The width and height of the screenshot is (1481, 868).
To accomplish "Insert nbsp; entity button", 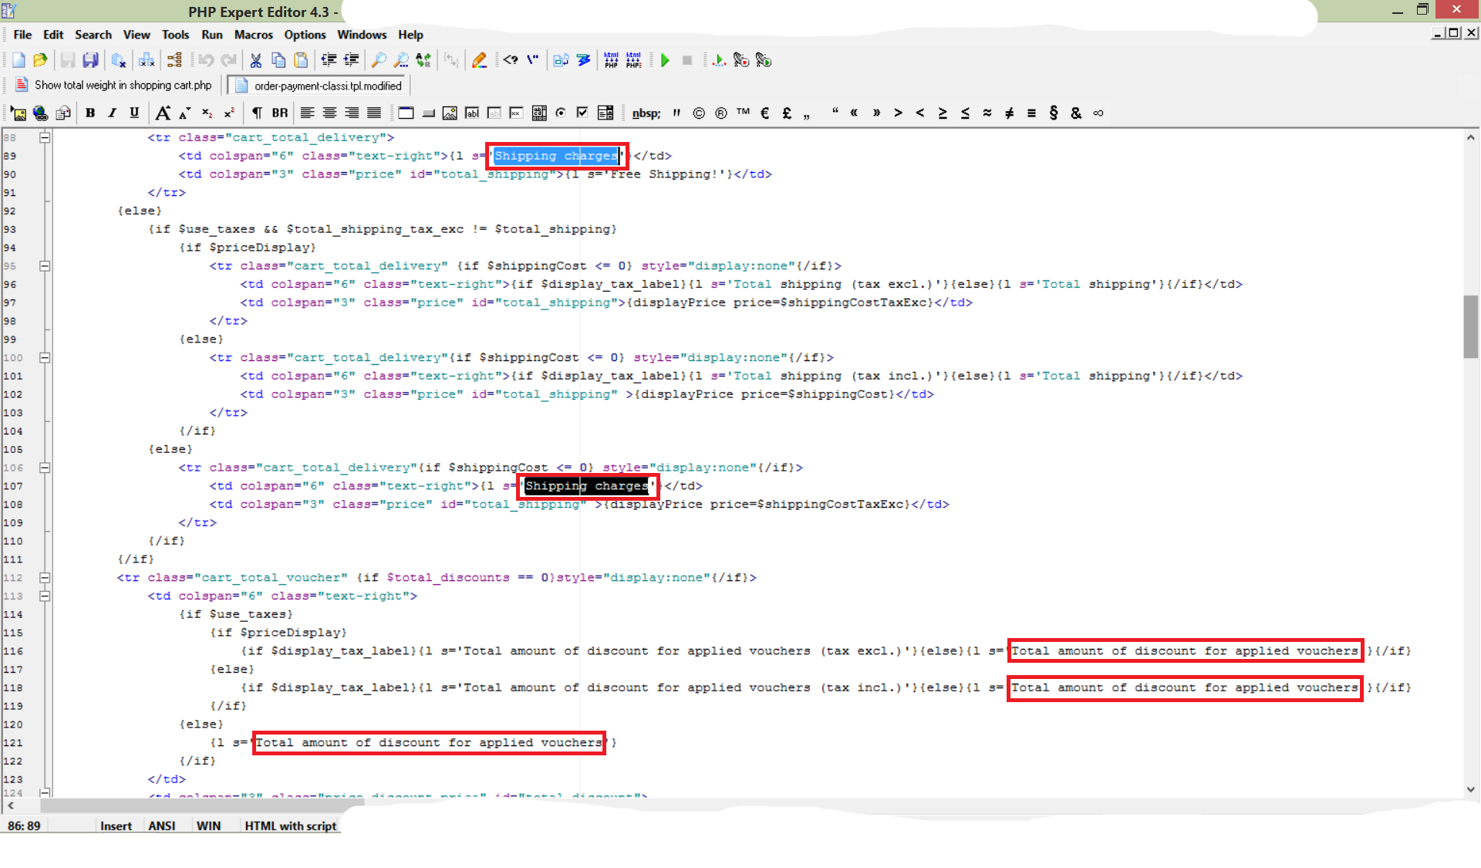I will [646, 113].
